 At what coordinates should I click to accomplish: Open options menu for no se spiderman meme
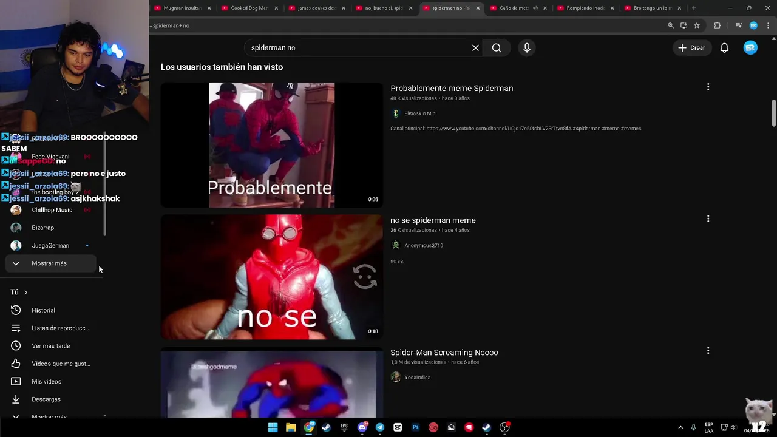(708, 219)
